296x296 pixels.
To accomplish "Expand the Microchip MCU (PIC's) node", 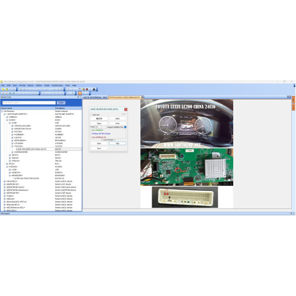I will tap(5, 202).
